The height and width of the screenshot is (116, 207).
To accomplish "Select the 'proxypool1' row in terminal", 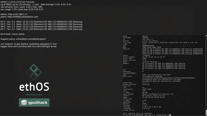I will pyautogui.click(x=162, y=80).
